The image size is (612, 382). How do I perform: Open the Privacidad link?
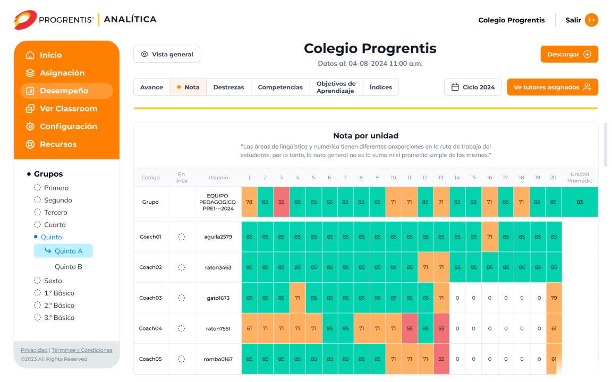click(33, 350)
